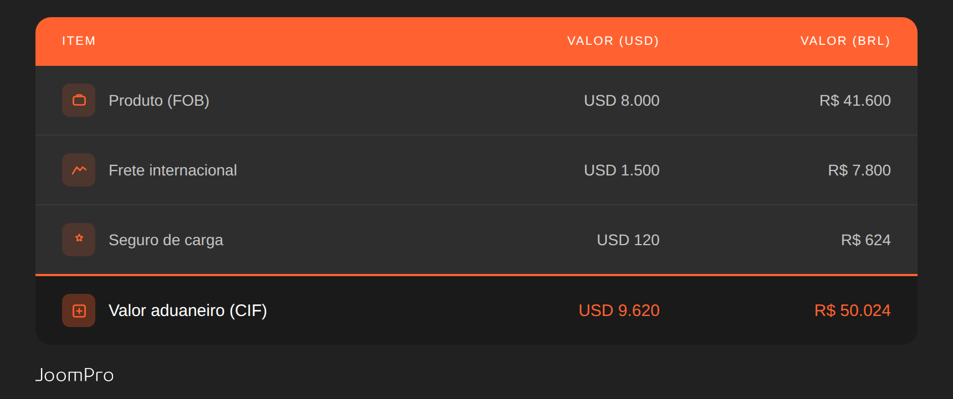Click the USD 1.500 freight value

point(622,170)
